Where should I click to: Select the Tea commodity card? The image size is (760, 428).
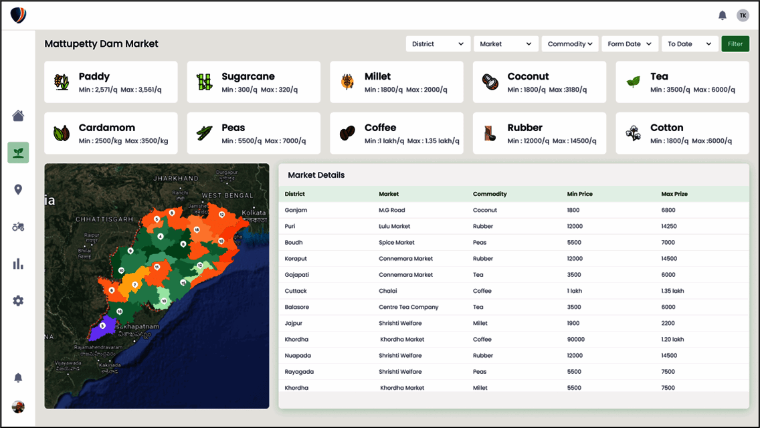pyautogui.click(x=682, y=82)
